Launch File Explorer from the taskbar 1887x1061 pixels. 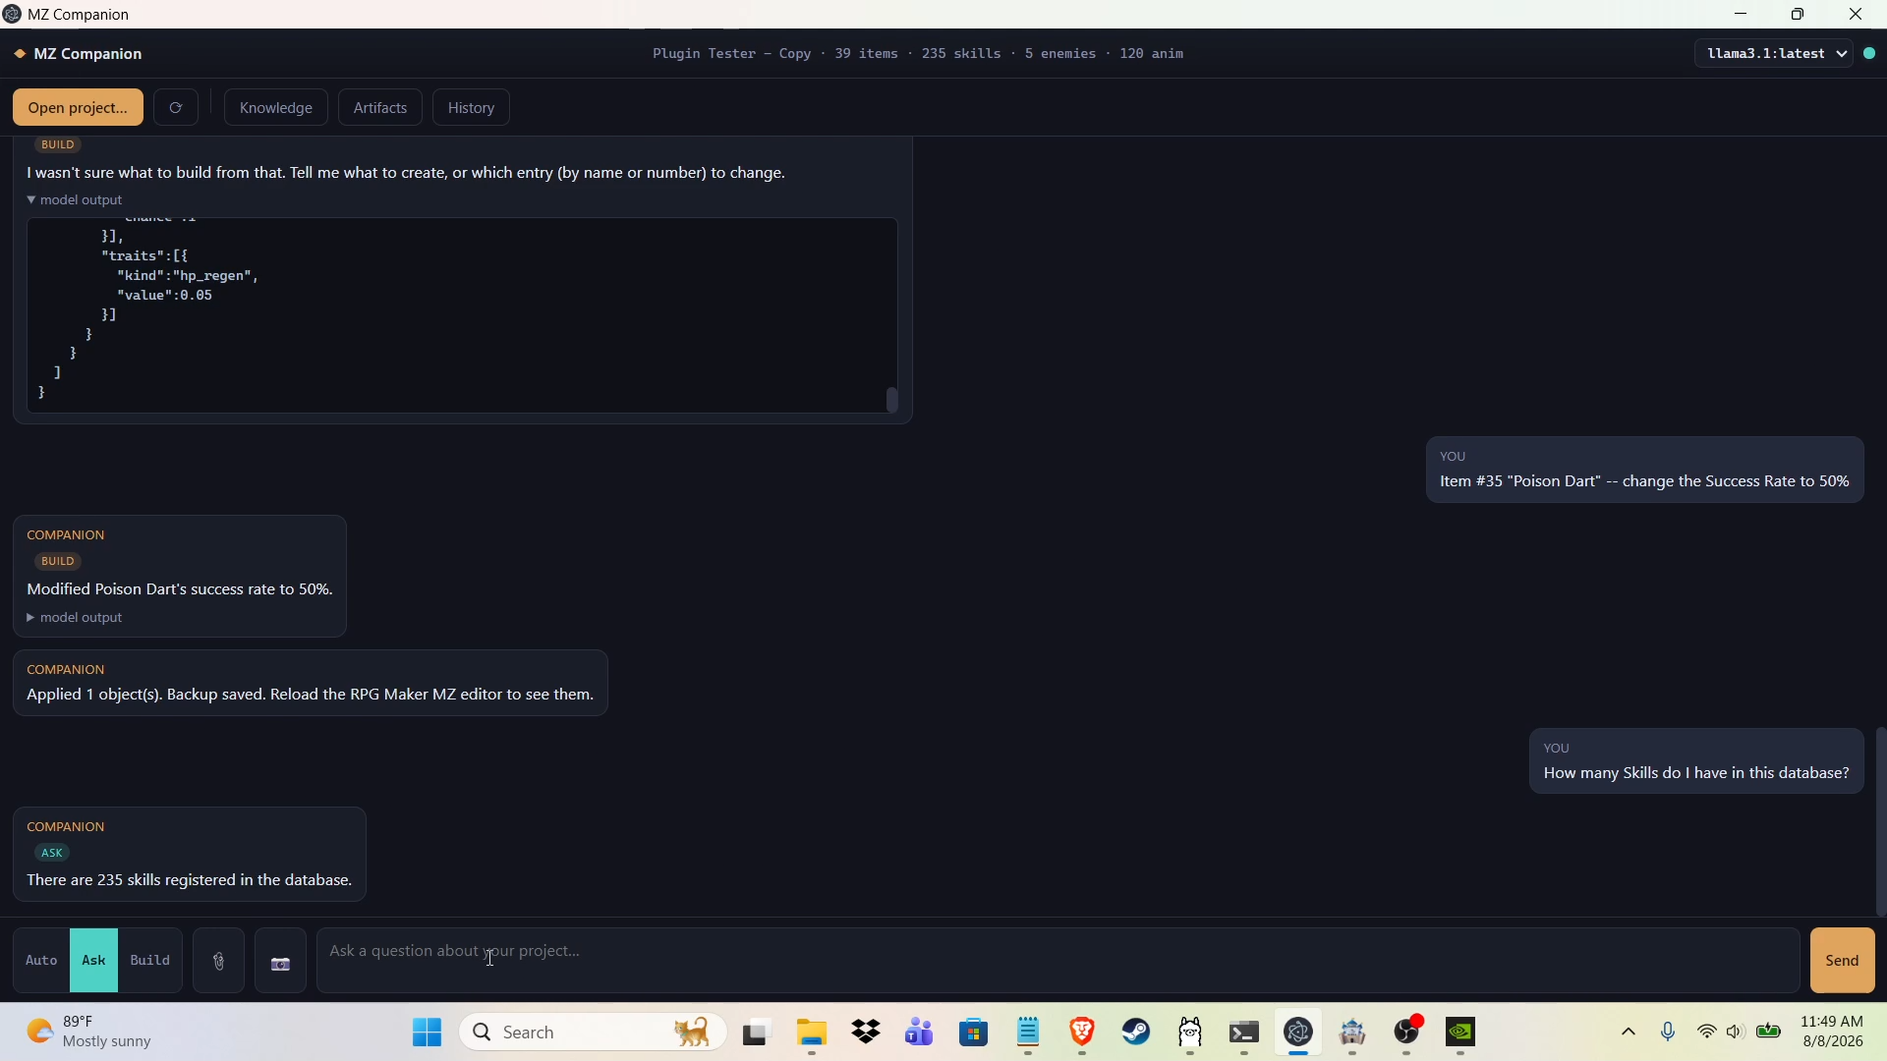pos(812,1033)
